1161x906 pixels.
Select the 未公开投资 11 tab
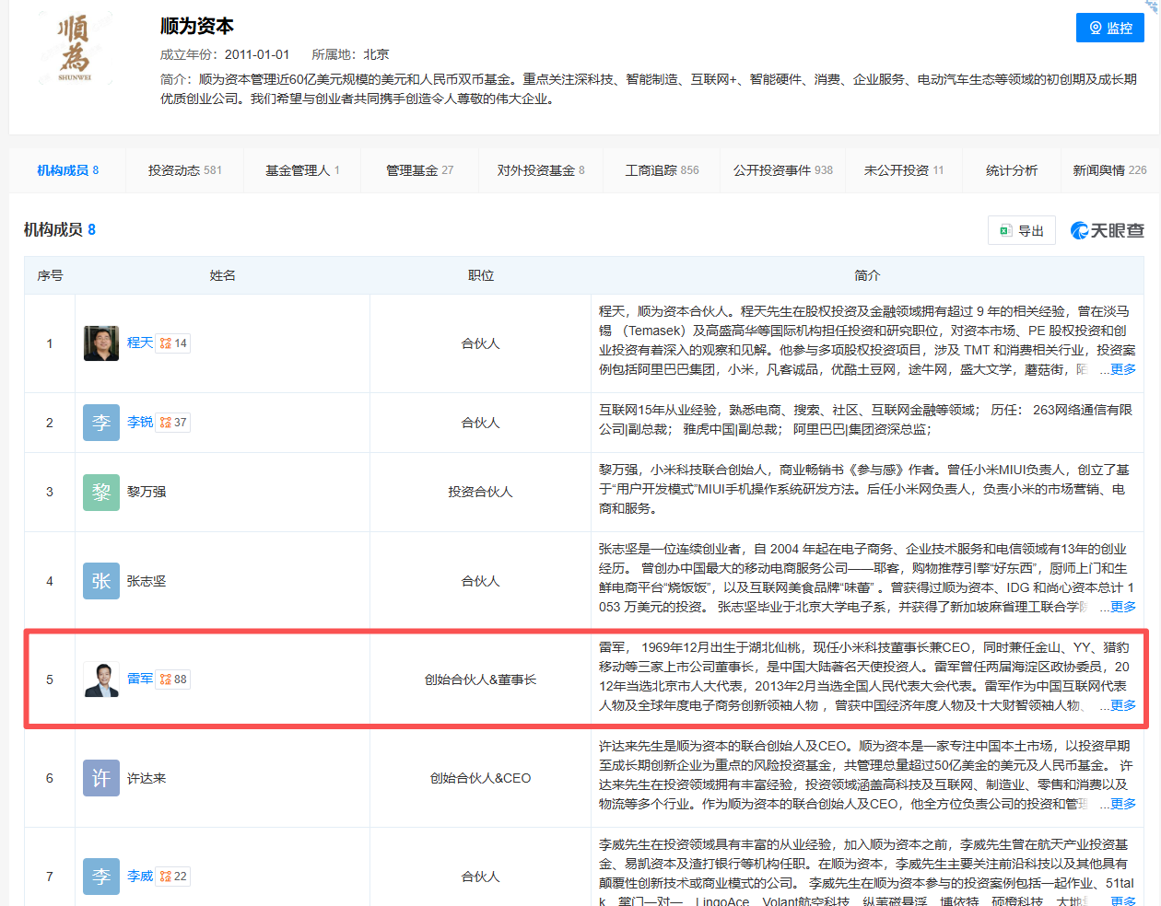pyautogui.click(x=904, y=170)
